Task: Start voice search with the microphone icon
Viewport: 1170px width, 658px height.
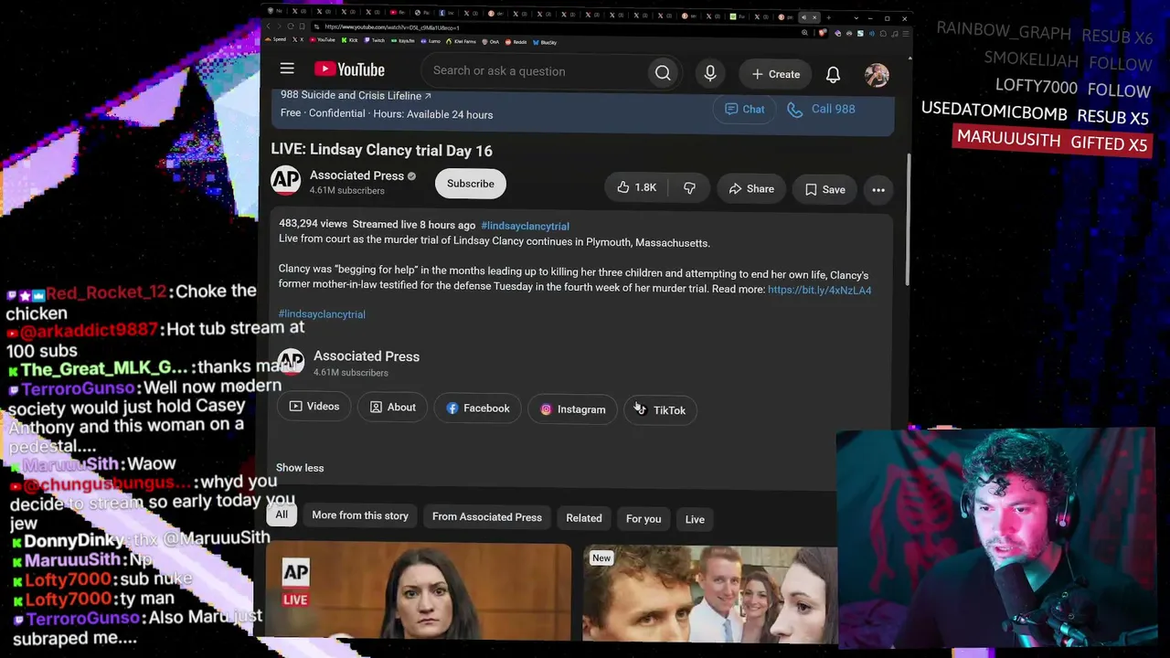Action: [710, 73]
